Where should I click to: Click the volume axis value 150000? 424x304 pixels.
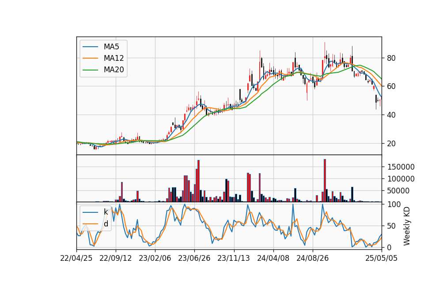[x=401, y=167]
